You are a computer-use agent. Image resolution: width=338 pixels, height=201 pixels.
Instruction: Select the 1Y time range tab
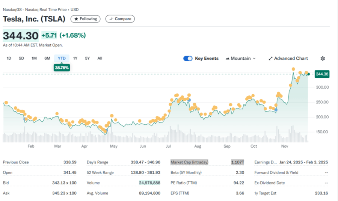75,58
